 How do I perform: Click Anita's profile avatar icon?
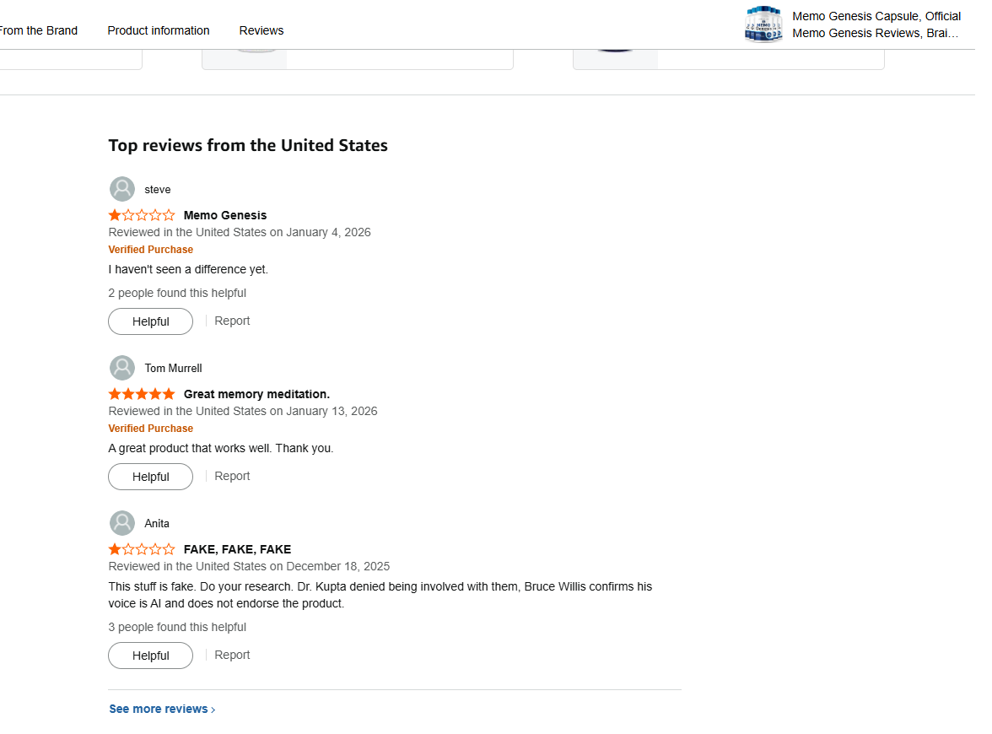(122, 523)
